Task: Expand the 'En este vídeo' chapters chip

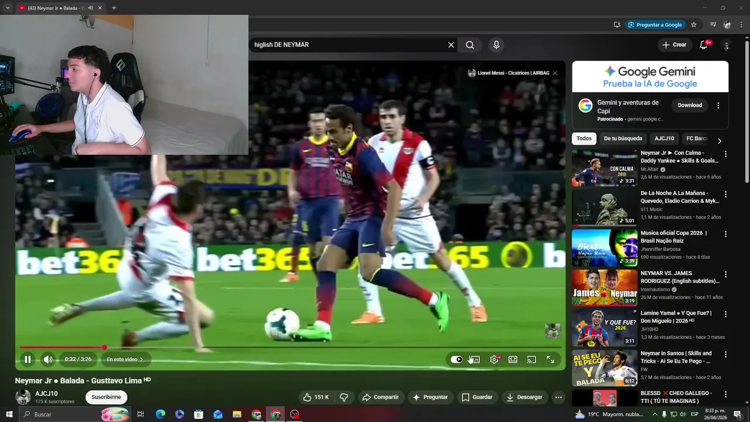Action: click(x=125, y=359)
